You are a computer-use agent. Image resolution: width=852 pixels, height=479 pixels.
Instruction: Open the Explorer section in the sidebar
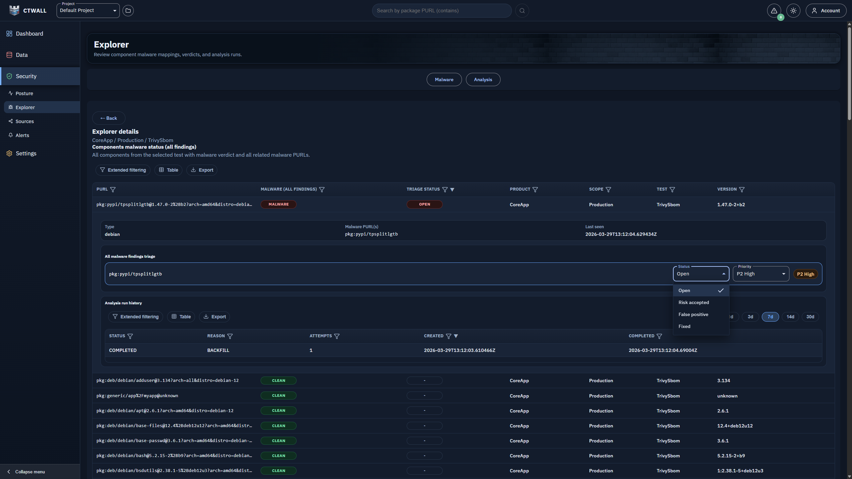pyautogui.click(x=25, y=107)
